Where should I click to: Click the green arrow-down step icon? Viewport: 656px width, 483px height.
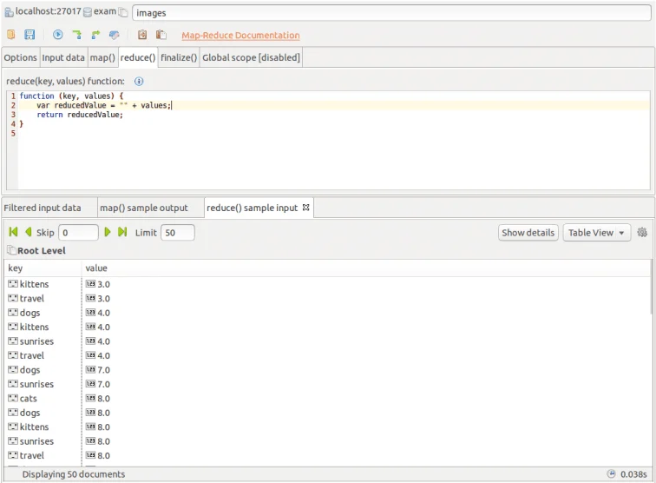pyautogui.click(x=76, y=35)
